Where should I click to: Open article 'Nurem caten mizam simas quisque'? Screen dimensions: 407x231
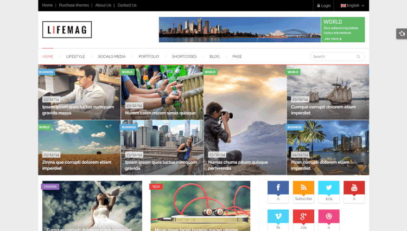161,113
